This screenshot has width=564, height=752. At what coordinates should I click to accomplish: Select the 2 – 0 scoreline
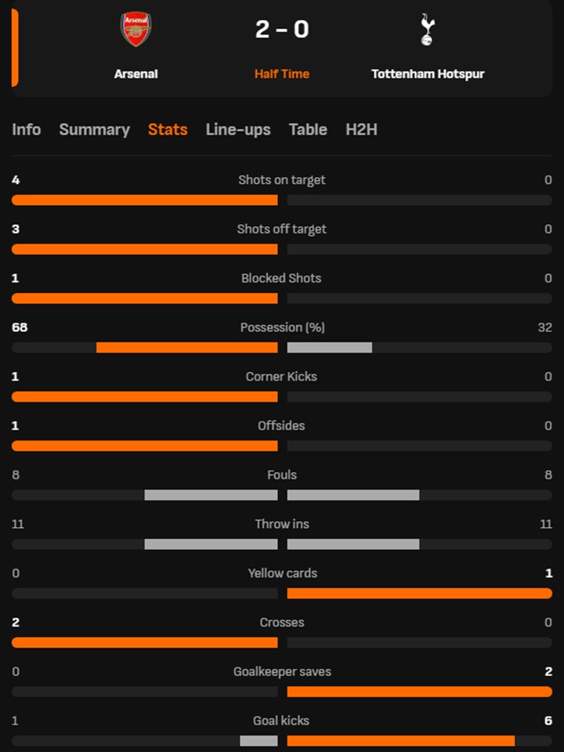coord(281,30)
